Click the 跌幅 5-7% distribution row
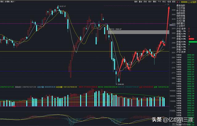The width and height of the screenshot is (197, 126). coord(181,47)
